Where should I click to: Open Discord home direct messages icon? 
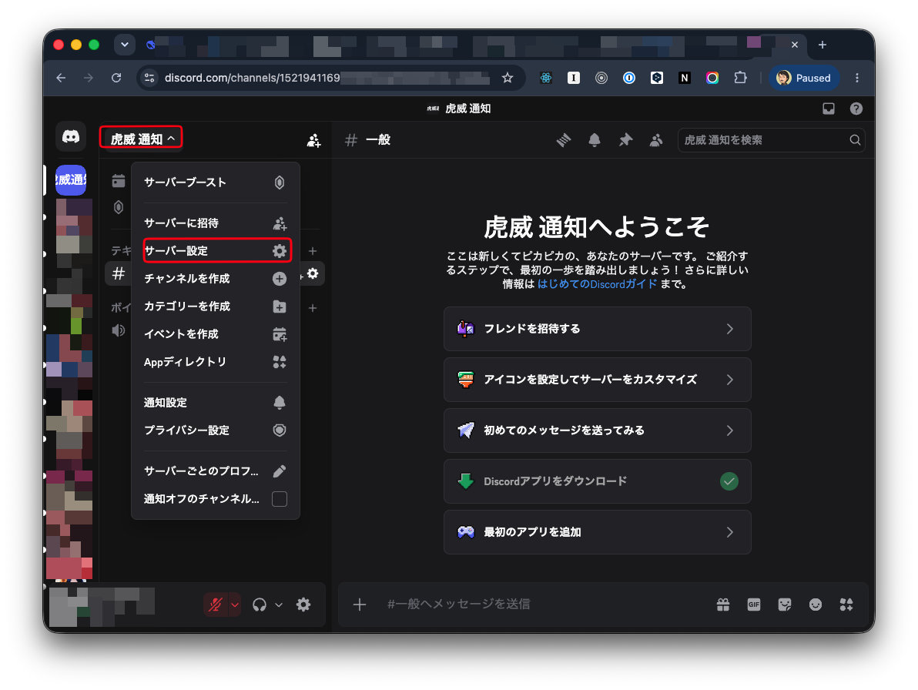71,137
